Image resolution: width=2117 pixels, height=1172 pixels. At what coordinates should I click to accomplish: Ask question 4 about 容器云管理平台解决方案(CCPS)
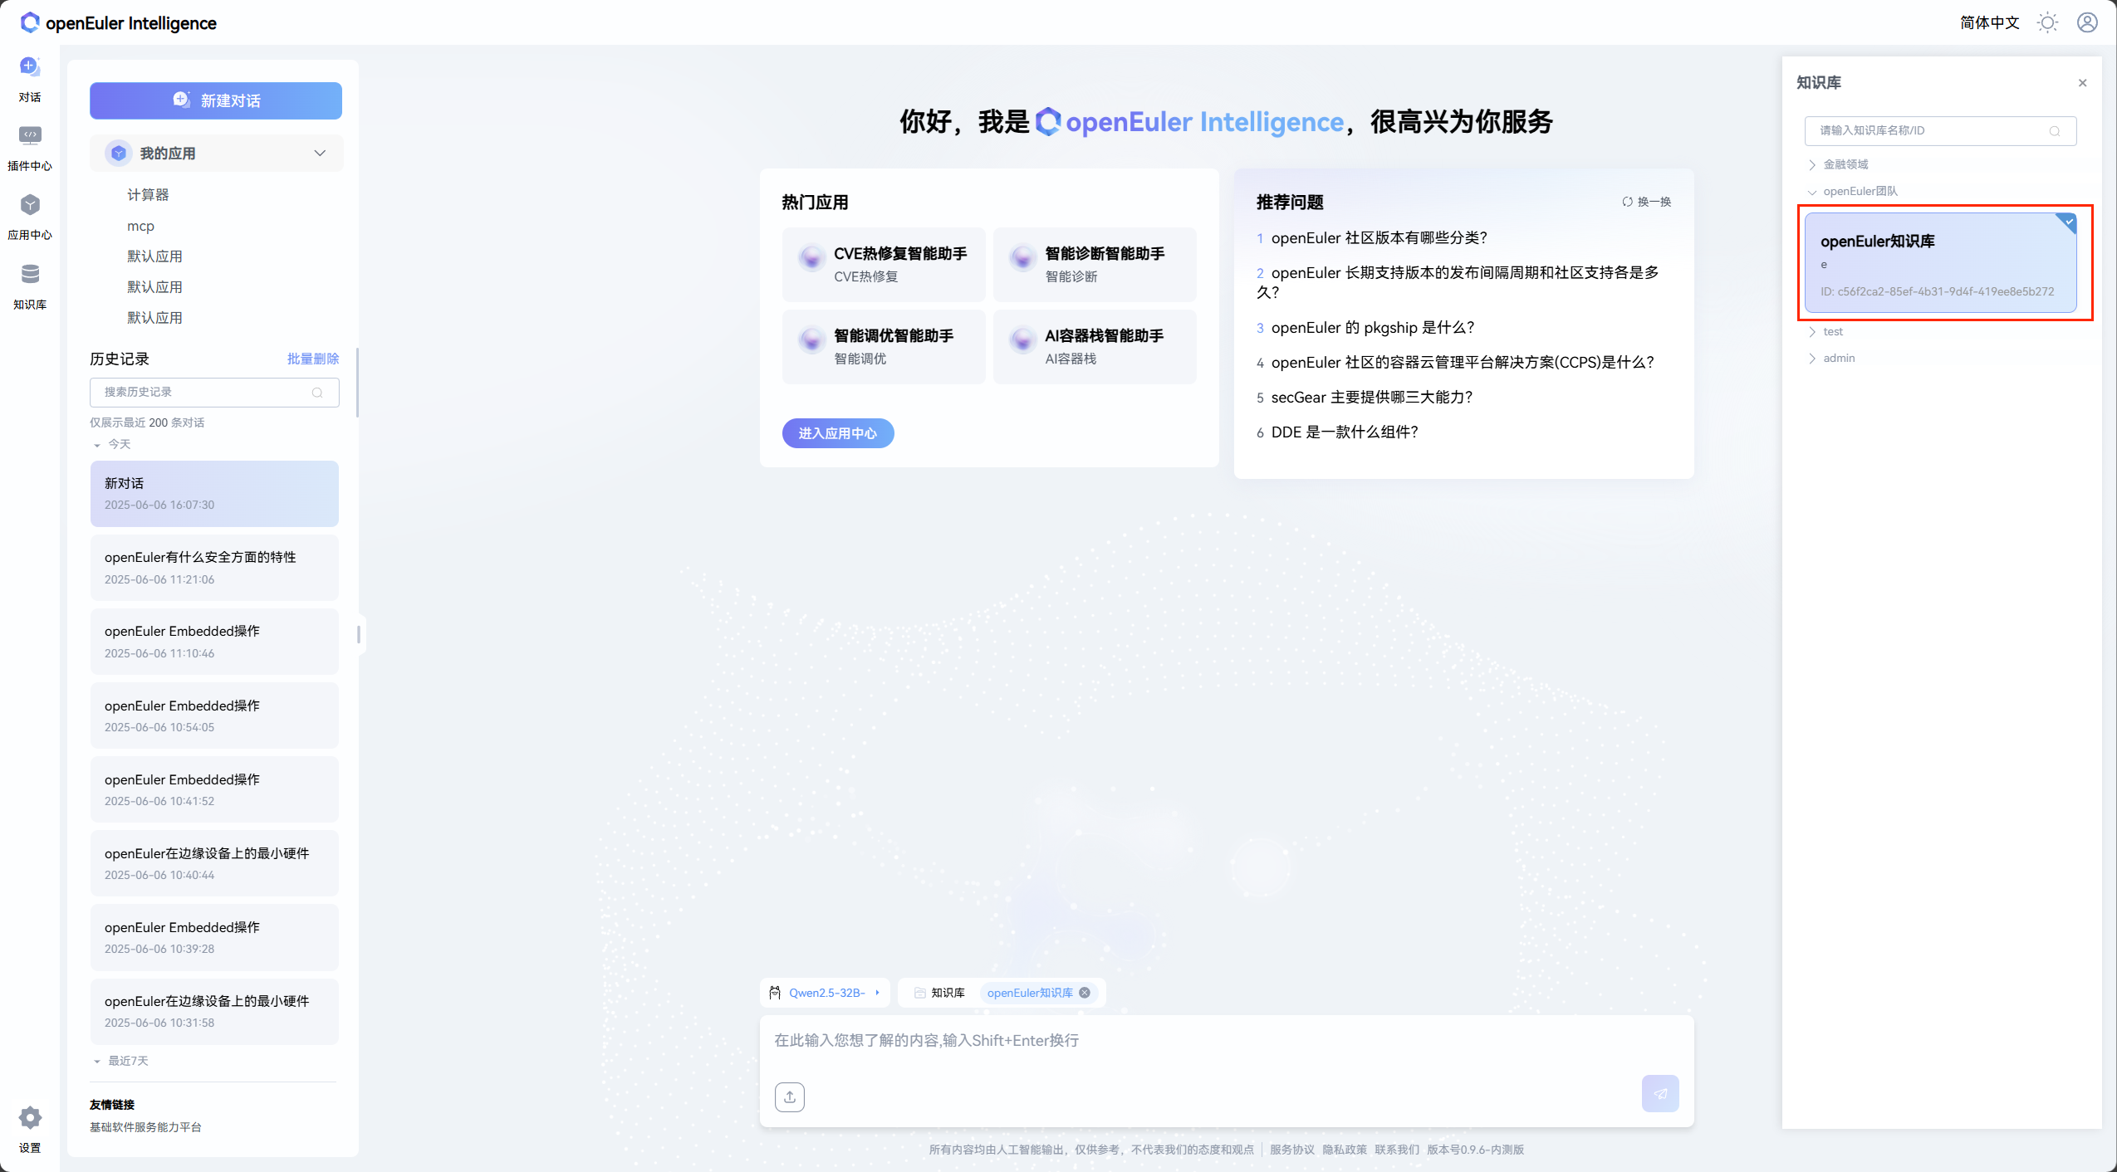tap(1463, 363)
